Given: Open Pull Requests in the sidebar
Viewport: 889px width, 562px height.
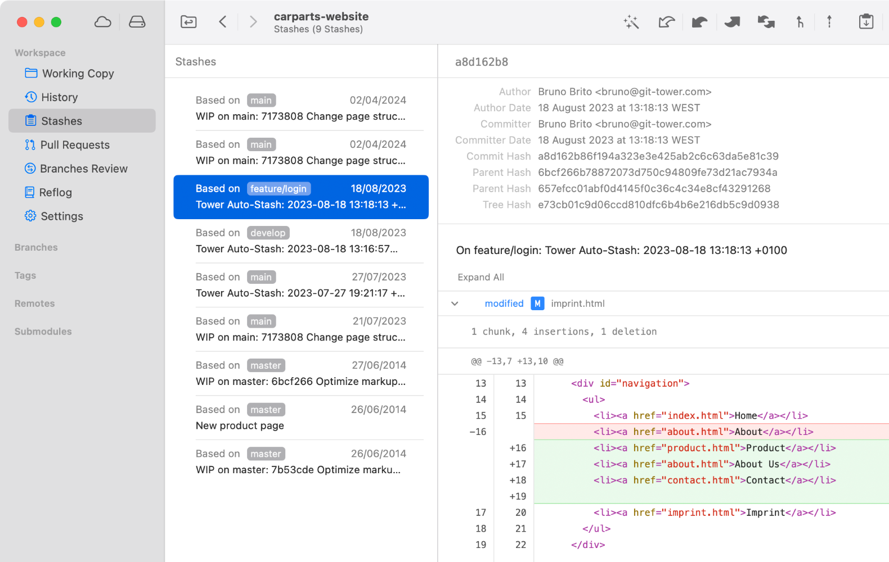Looking at the screenshot, I should [x=75, y=145].
